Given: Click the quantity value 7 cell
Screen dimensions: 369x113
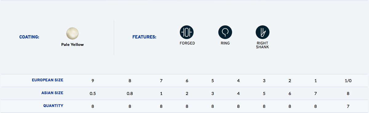Looking at the screenshot, I should click(348, 106).
